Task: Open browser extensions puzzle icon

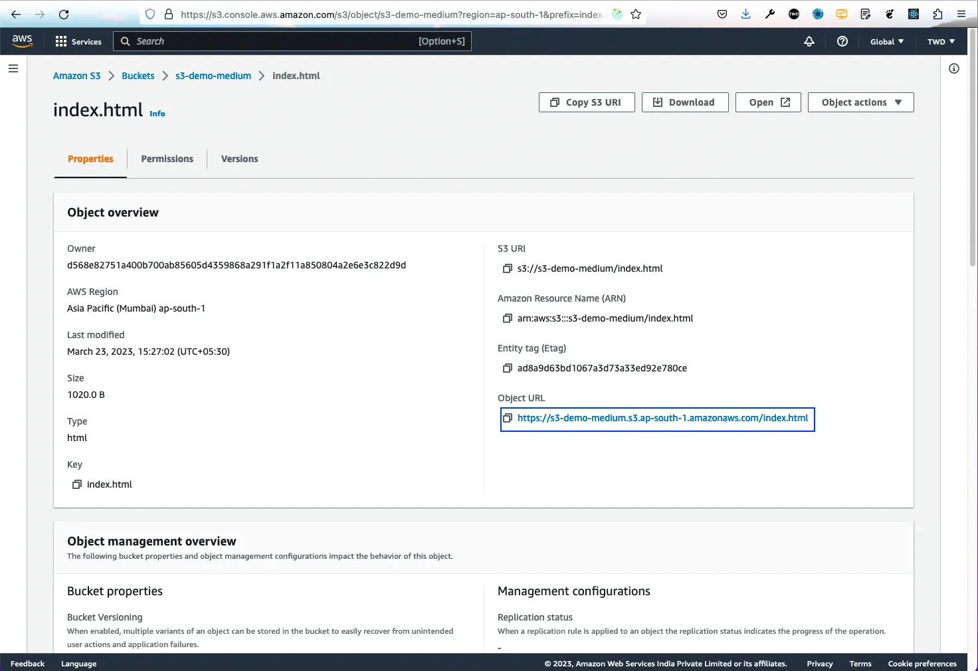Action: click(x=937, y=14)
